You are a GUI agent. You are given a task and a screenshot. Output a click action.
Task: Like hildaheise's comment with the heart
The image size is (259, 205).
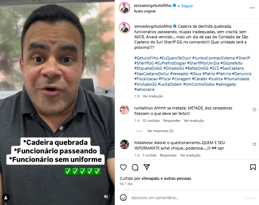point(255,144)
